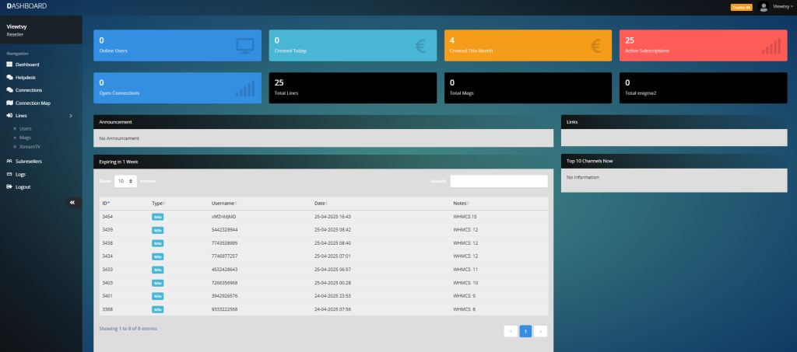
Task: Click the Dashboard grid icon in sidebar
Action: pos(9,64)
